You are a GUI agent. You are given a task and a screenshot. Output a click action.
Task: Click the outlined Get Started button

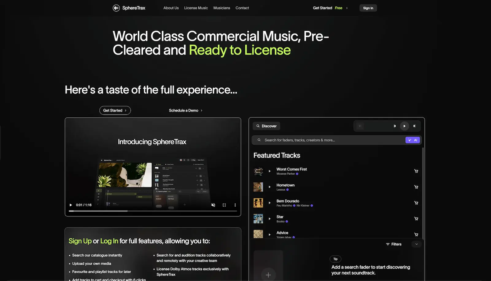(115, 110)
